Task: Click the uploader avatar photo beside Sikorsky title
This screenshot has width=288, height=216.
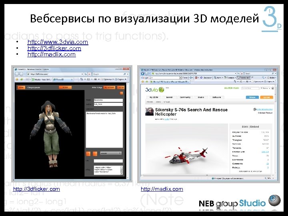Action: (149, 112)
